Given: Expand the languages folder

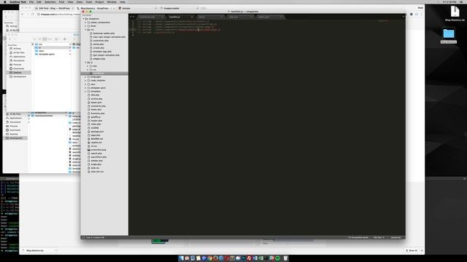Looking at the screenshot, I should [85, 77].
